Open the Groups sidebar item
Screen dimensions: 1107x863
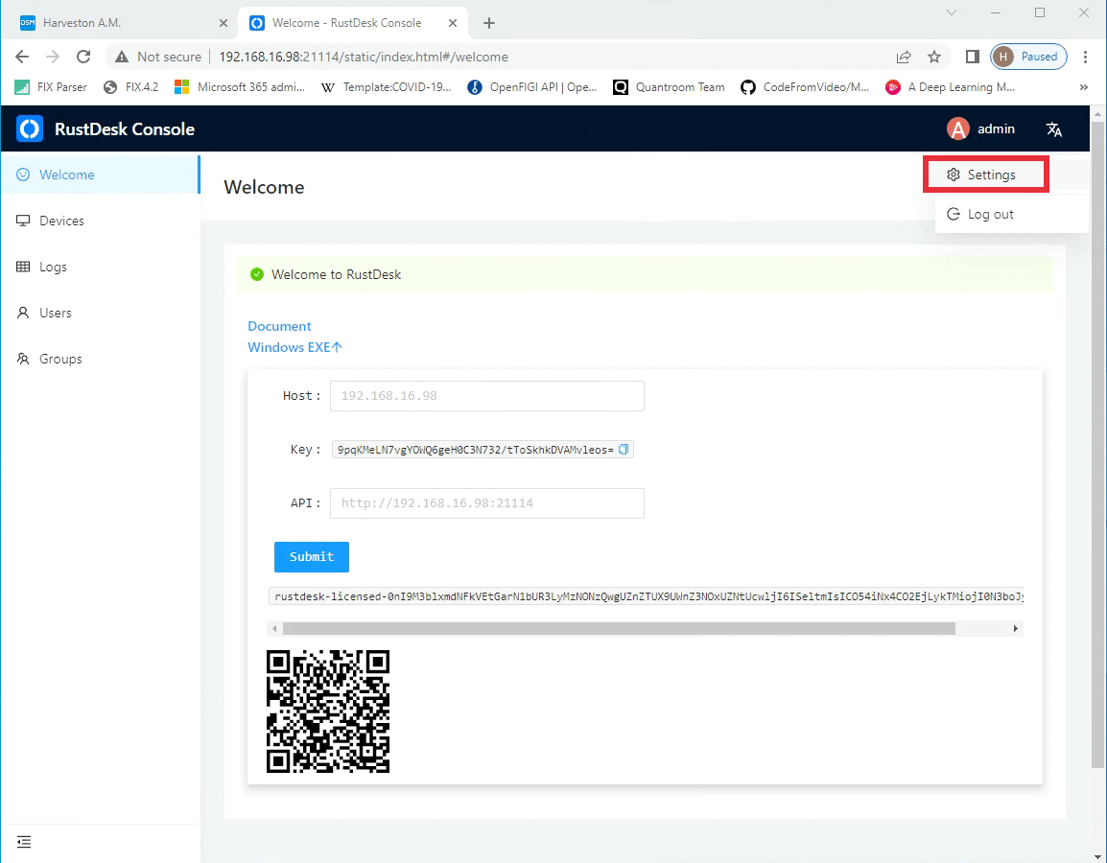pyautogui.click(x=101, y=359)
